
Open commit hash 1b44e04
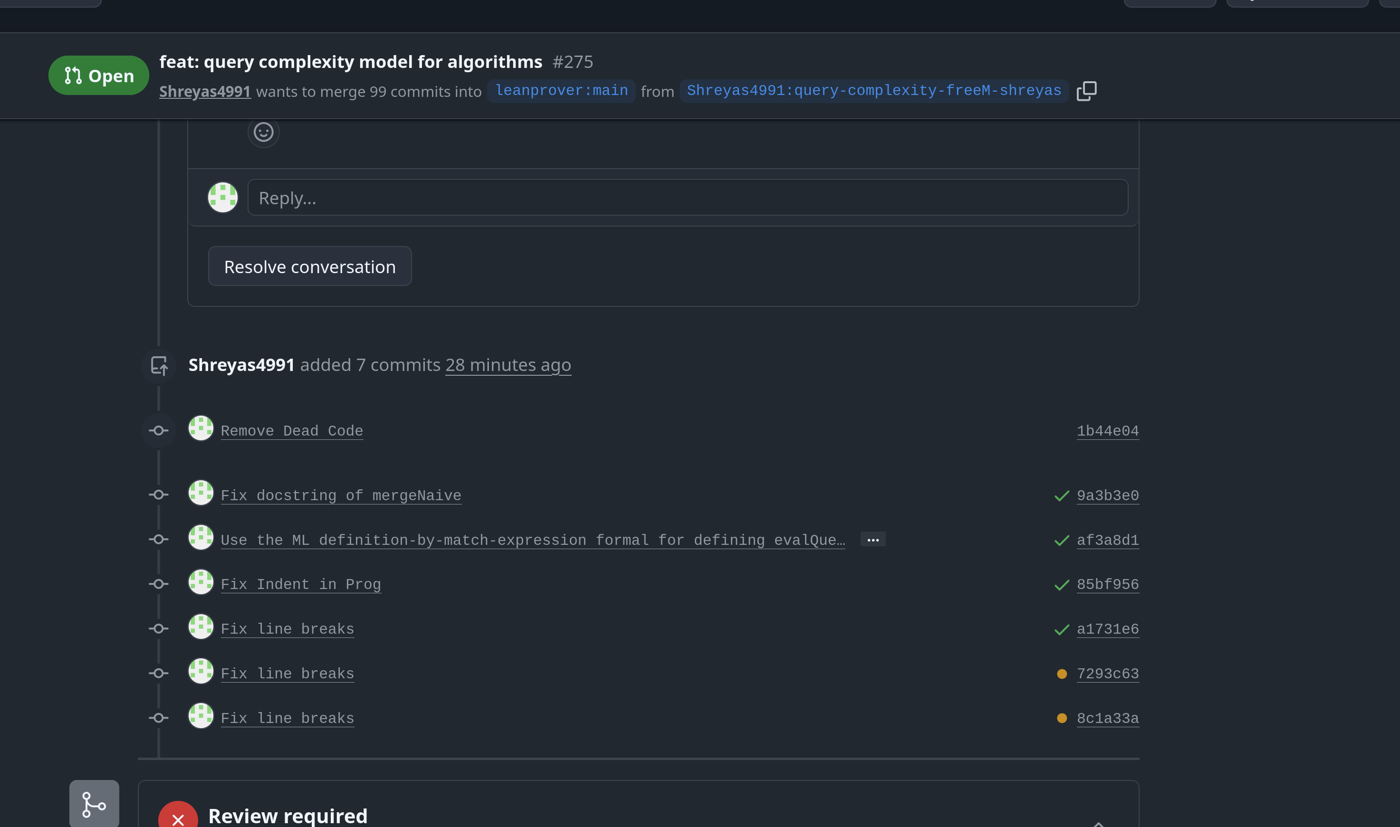click(x=1107, y=431)
